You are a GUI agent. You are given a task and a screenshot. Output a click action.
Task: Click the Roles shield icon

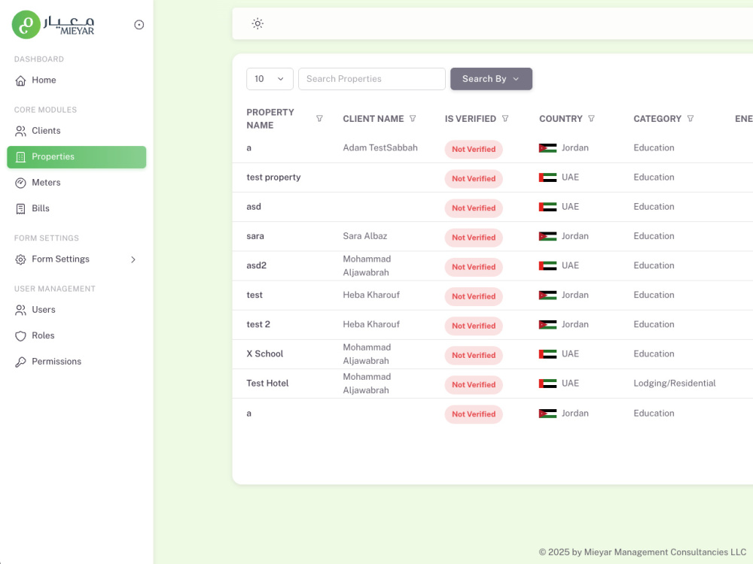(20, 336)
